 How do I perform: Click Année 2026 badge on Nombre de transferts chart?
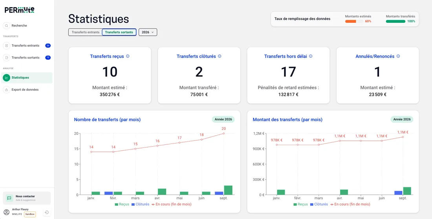223,120
